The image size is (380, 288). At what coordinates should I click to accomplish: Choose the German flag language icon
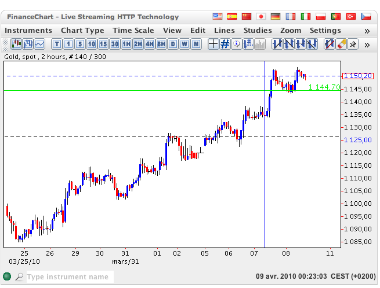click(x=277, y=17)
